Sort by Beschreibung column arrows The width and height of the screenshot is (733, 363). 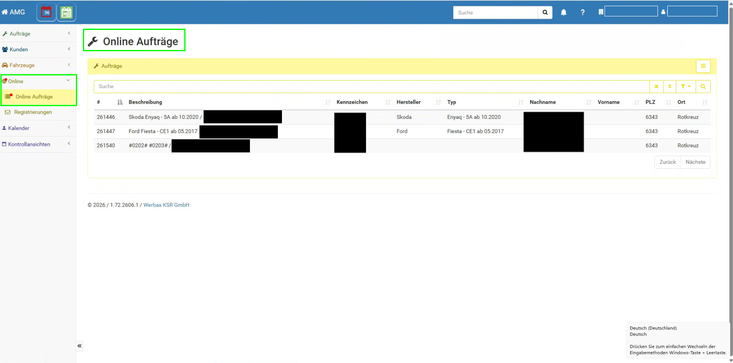click(x=328, y=102)
